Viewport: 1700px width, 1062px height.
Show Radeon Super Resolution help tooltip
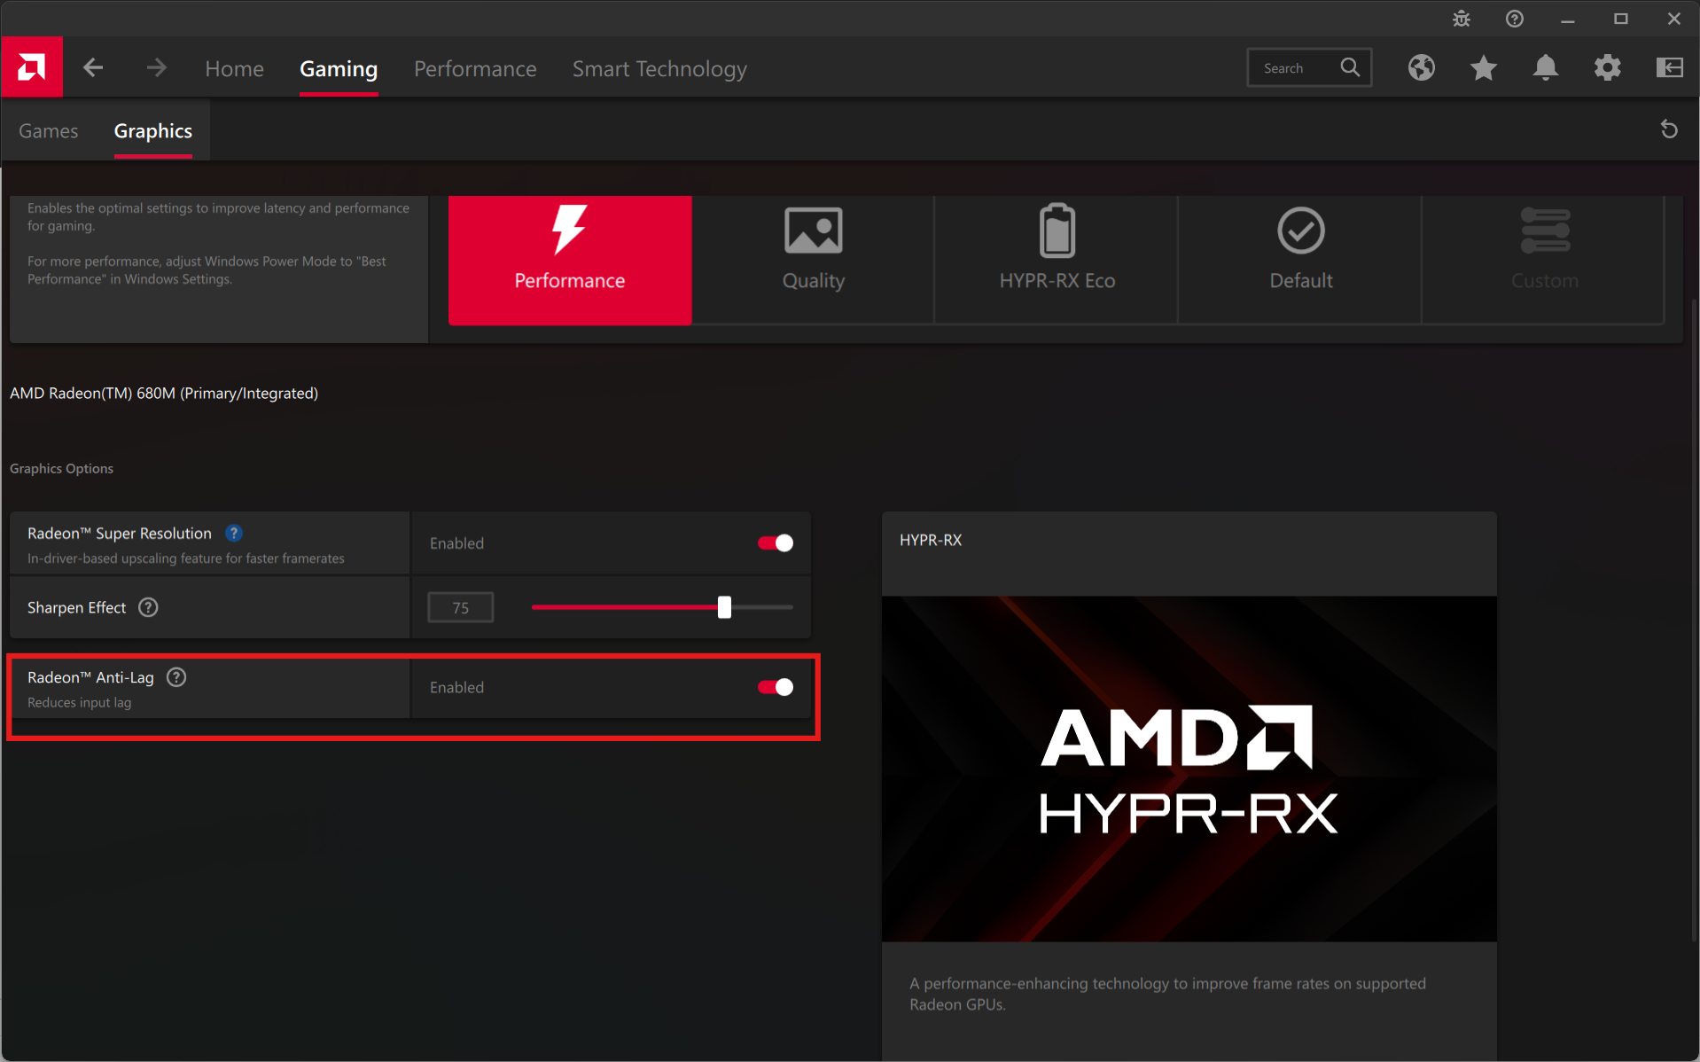[x=234, y=533]
